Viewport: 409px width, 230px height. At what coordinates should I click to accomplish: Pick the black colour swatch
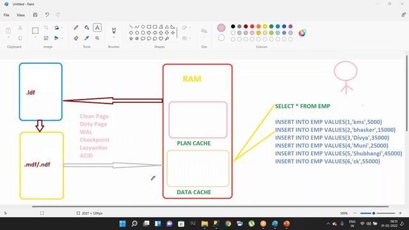point(233,26)
